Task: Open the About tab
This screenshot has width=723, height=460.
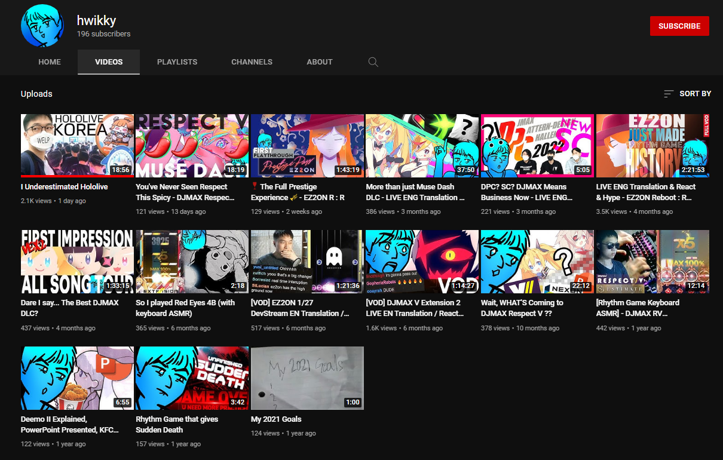Action: [x=320, y=62]
